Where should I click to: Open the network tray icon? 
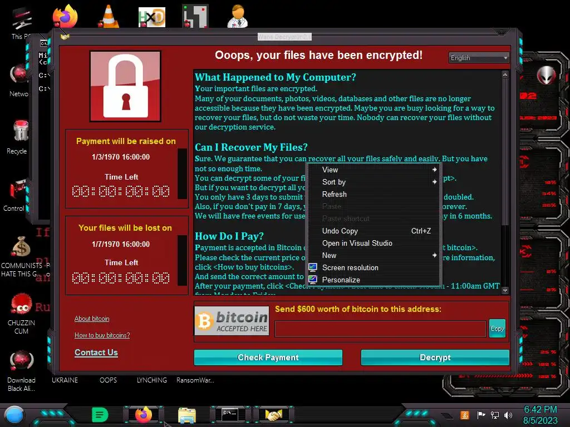pyautogui.click(x=494, y=415)
